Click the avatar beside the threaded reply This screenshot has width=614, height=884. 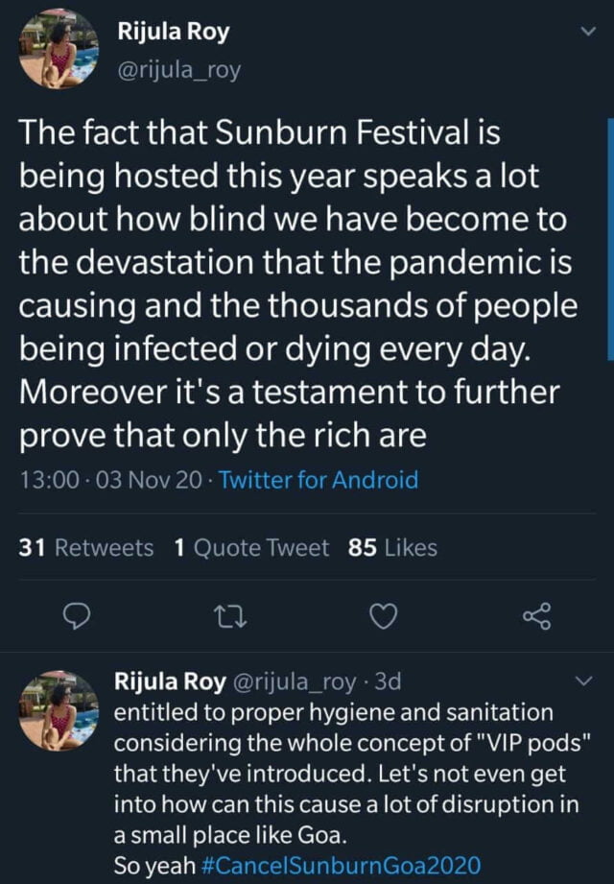point(59,710)
